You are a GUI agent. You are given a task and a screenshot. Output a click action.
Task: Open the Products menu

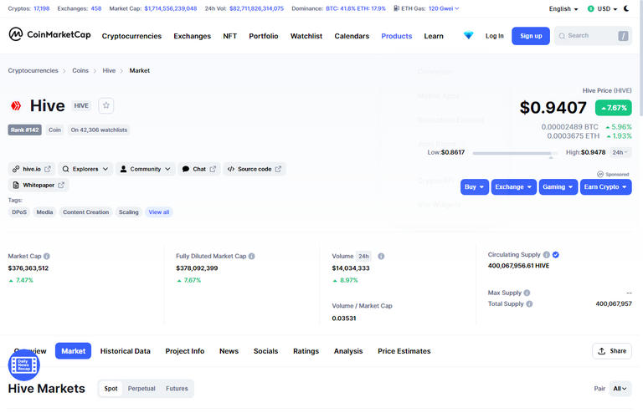[x=397, y=36]
